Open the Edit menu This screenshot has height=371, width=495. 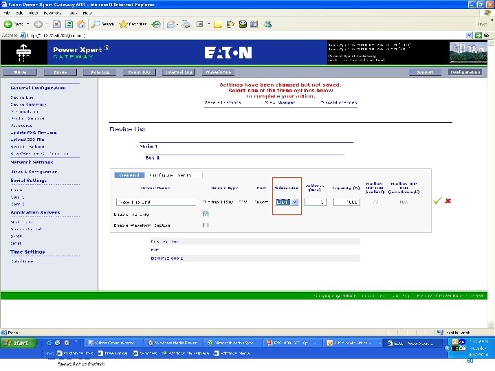(x=19, y=13)
